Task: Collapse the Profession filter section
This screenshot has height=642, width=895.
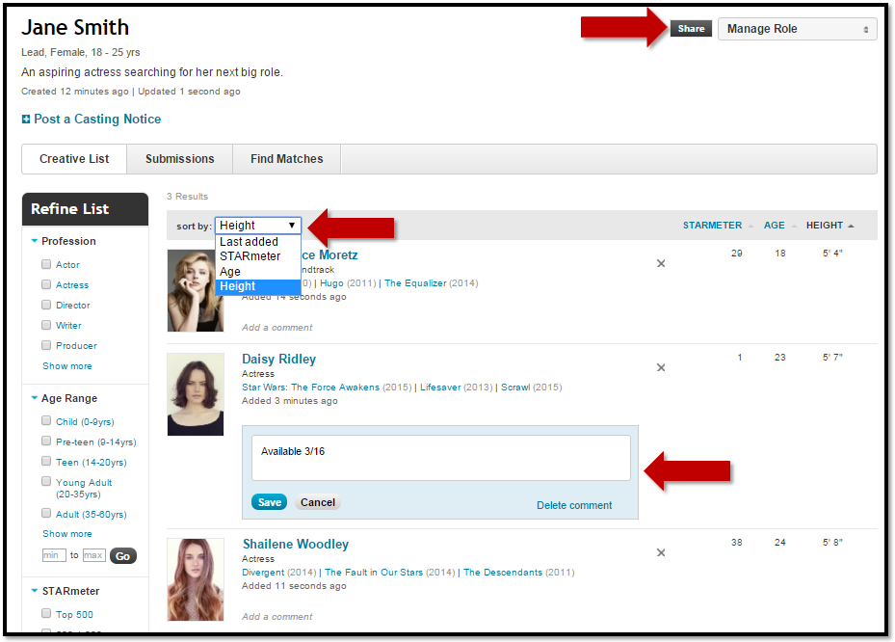Action: tap(35, 241)
